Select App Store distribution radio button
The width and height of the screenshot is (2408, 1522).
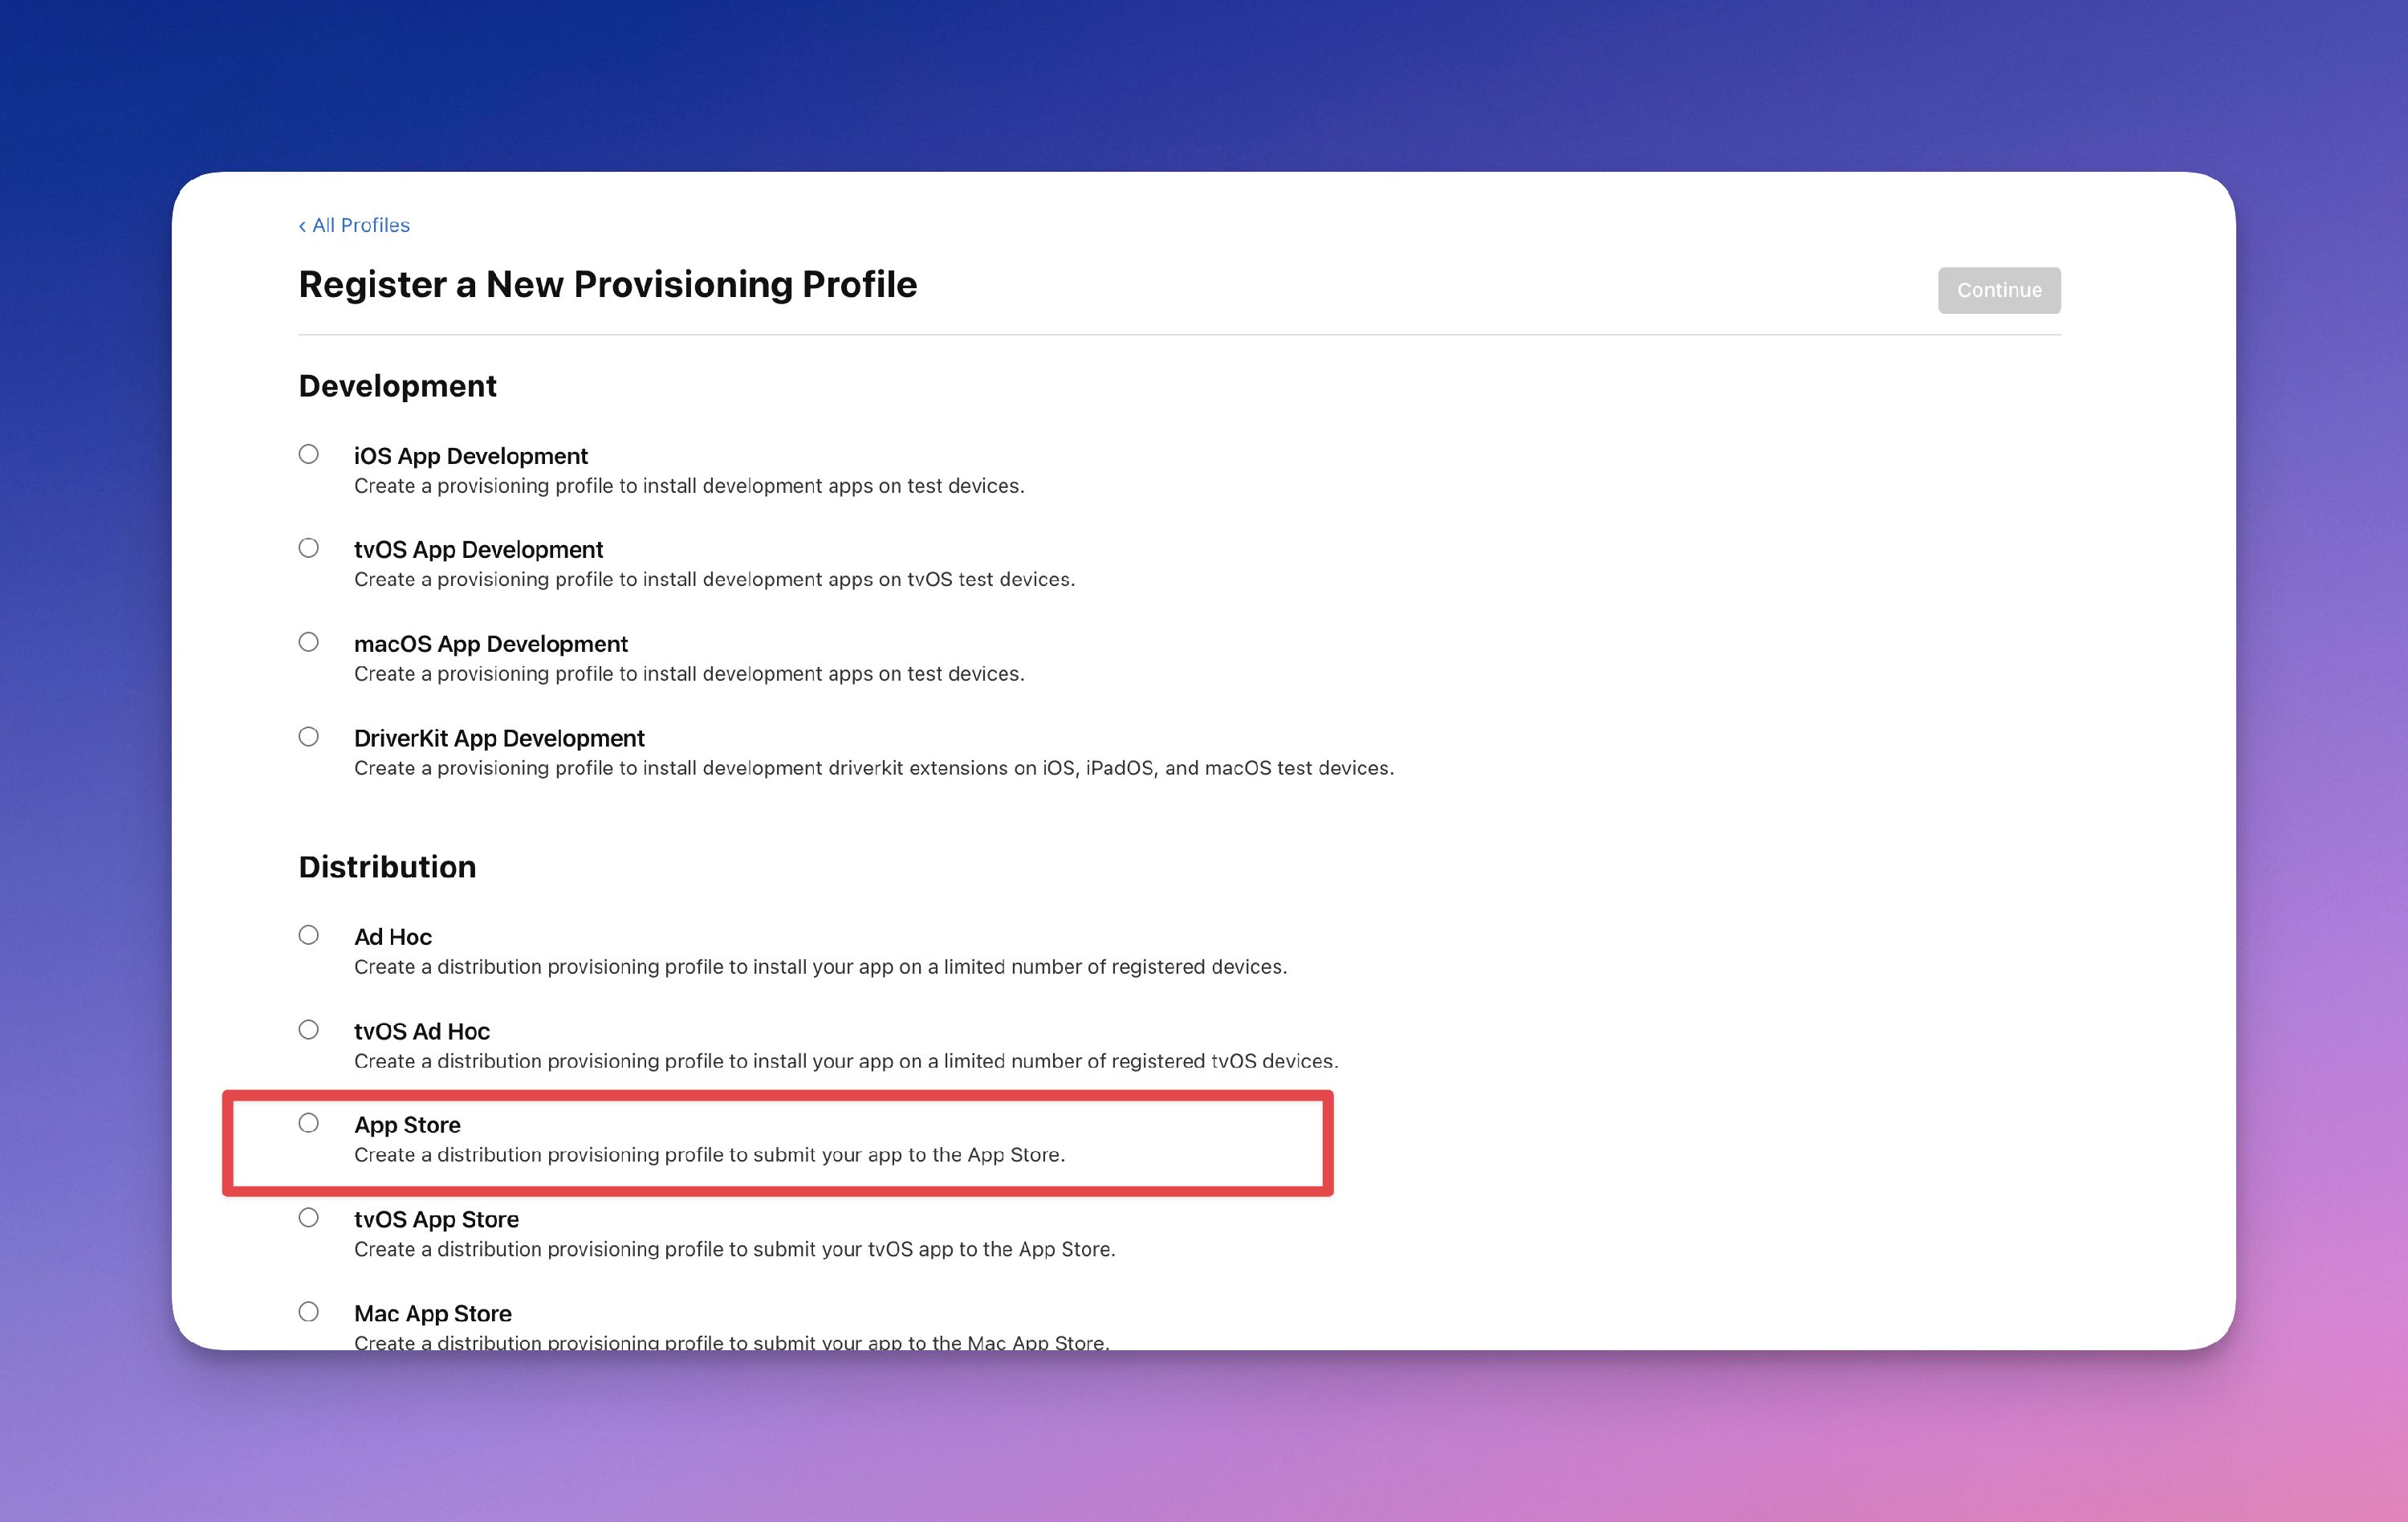pyautogui.click(x=309, y=1123)
